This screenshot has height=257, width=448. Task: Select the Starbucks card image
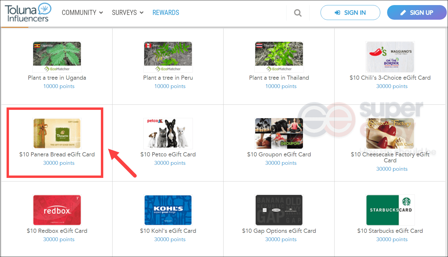pos(390,210)
